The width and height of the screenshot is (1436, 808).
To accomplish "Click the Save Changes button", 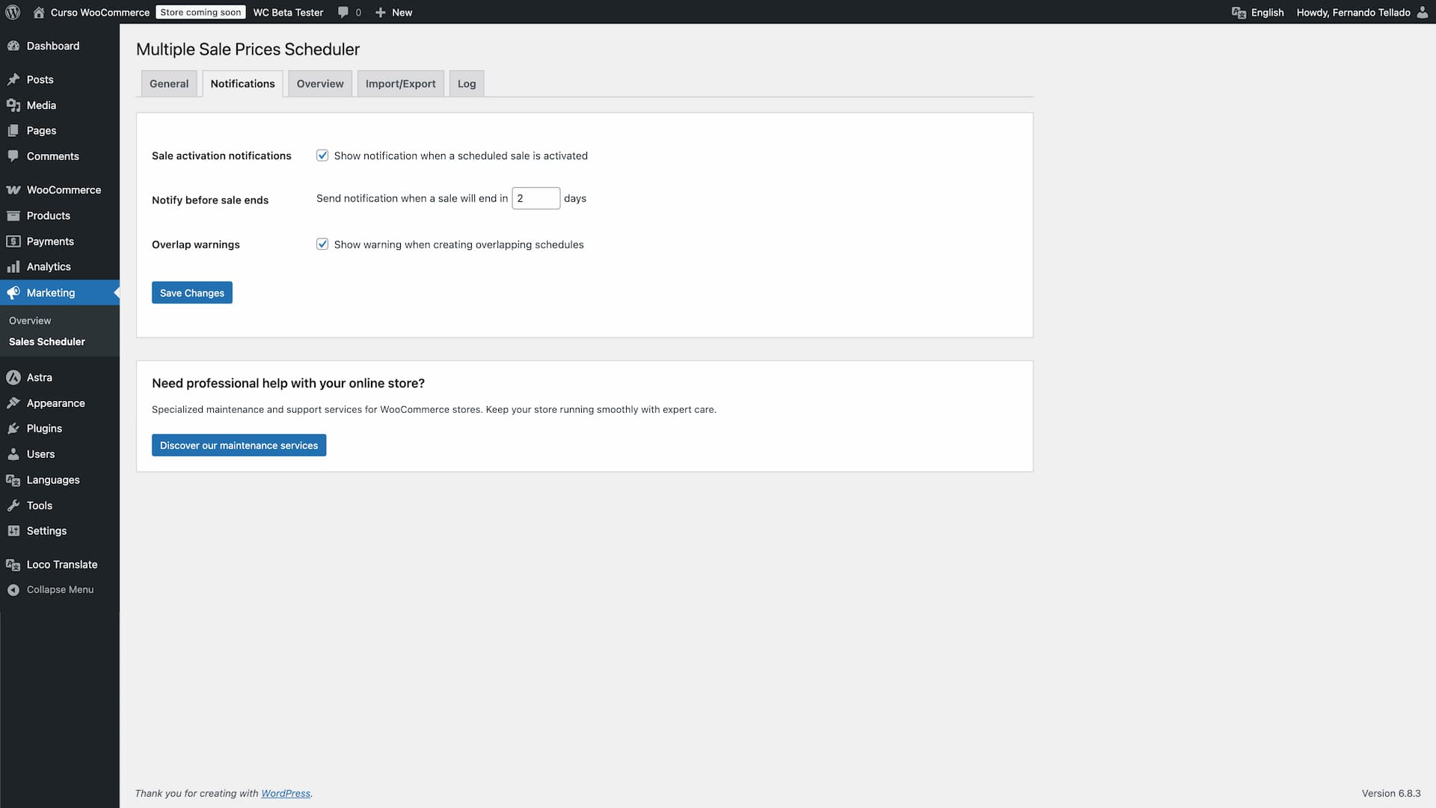I will (x=191, y=293).
